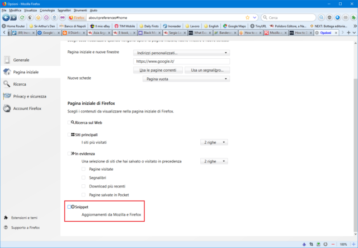This screenshot has height=248, width=358.
Task: Toggle the Pagine visitate checkbox
Action: pos(83,169)
